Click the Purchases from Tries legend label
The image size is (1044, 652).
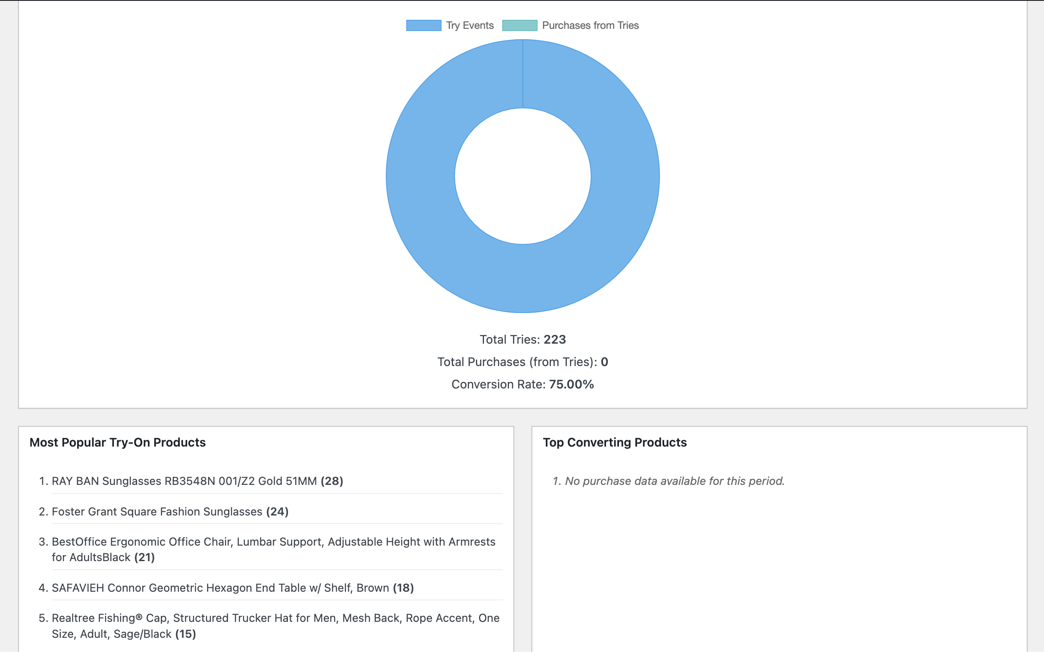point(590,25)
